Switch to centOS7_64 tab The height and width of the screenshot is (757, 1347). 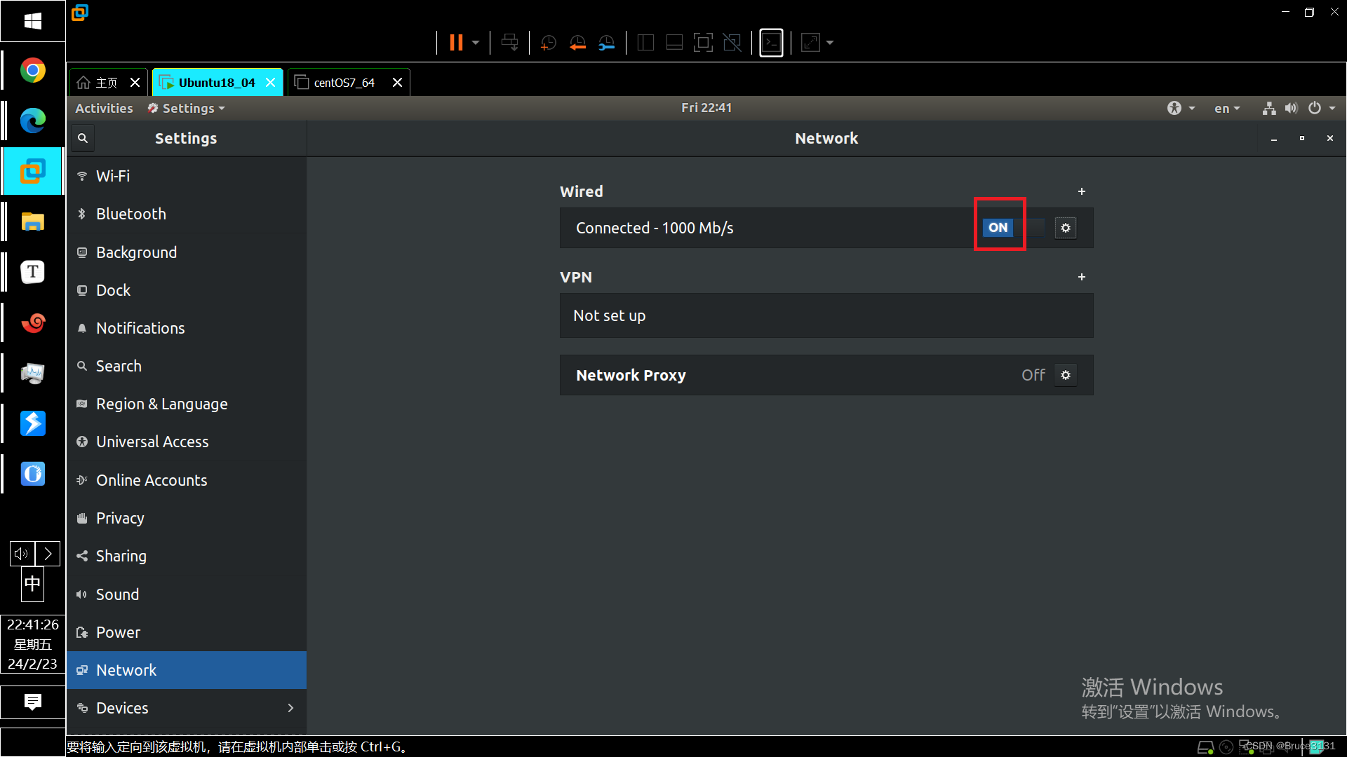pos(344,83)
